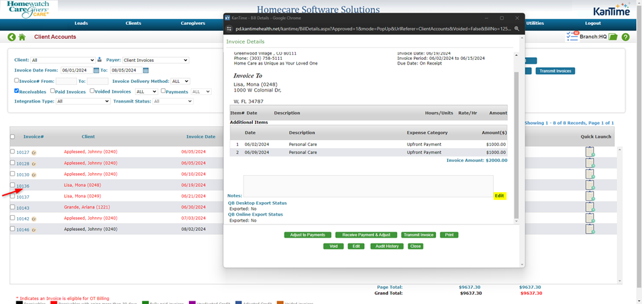This screenshot has width=642, height=304.
Task: Open the Utilities menu
Action: coord(535,23)
